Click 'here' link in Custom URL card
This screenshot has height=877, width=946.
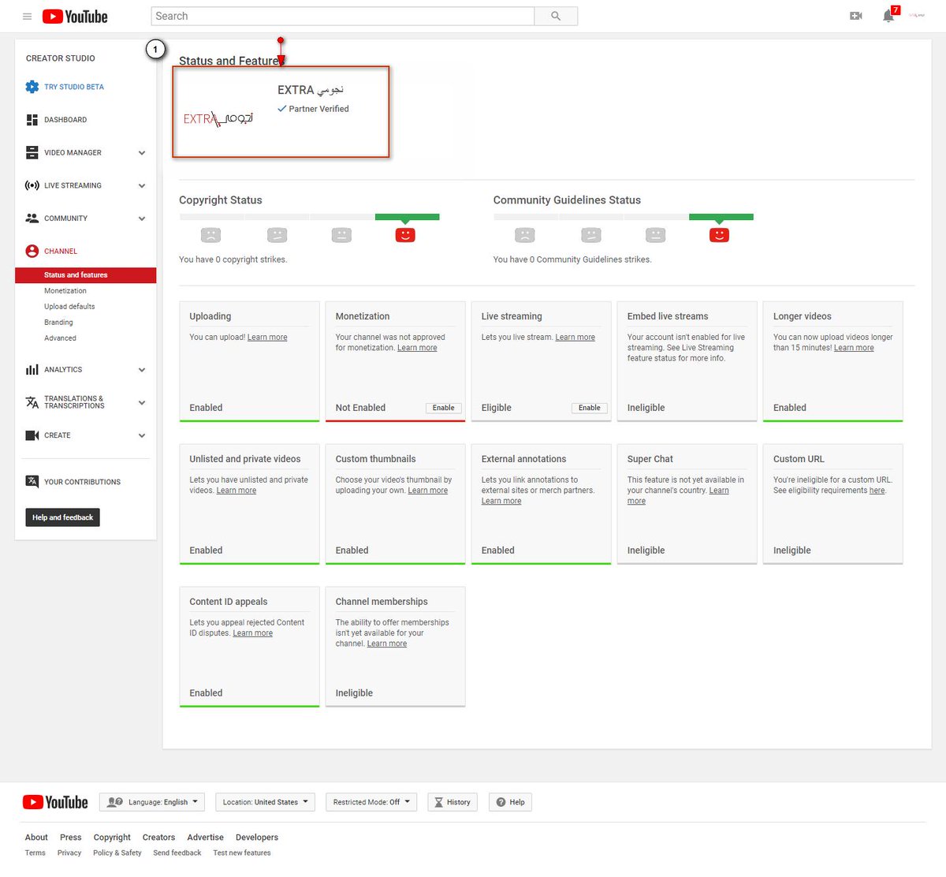point(877,491)
